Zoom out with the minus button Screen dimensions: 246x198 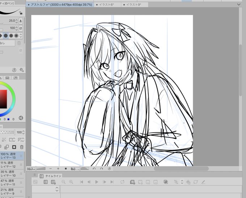51,169
